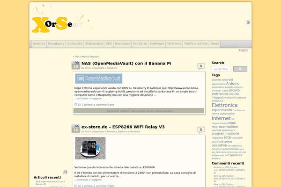The image size is (281, 187).
Task: Open the GPS menu tab
Action: pos(109,43)
